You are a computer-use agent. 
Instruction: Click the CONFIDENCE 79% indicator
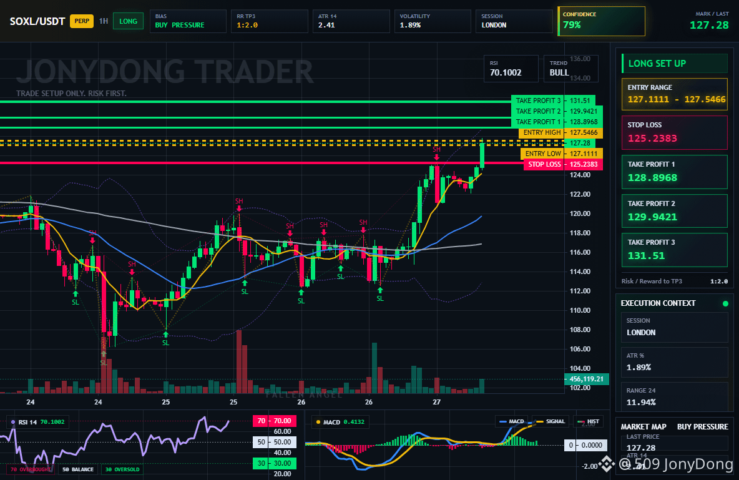tap(602, 21)
